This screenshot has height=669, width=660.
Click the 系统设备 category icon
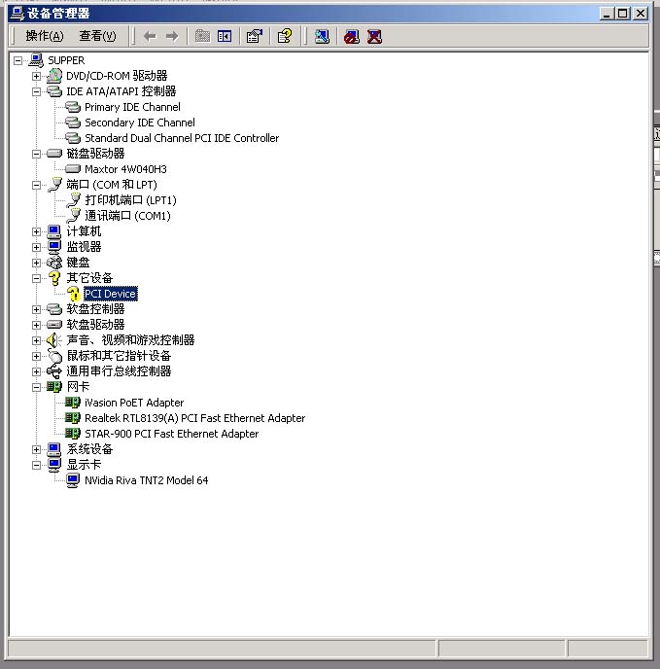click(x=54, y=449)
